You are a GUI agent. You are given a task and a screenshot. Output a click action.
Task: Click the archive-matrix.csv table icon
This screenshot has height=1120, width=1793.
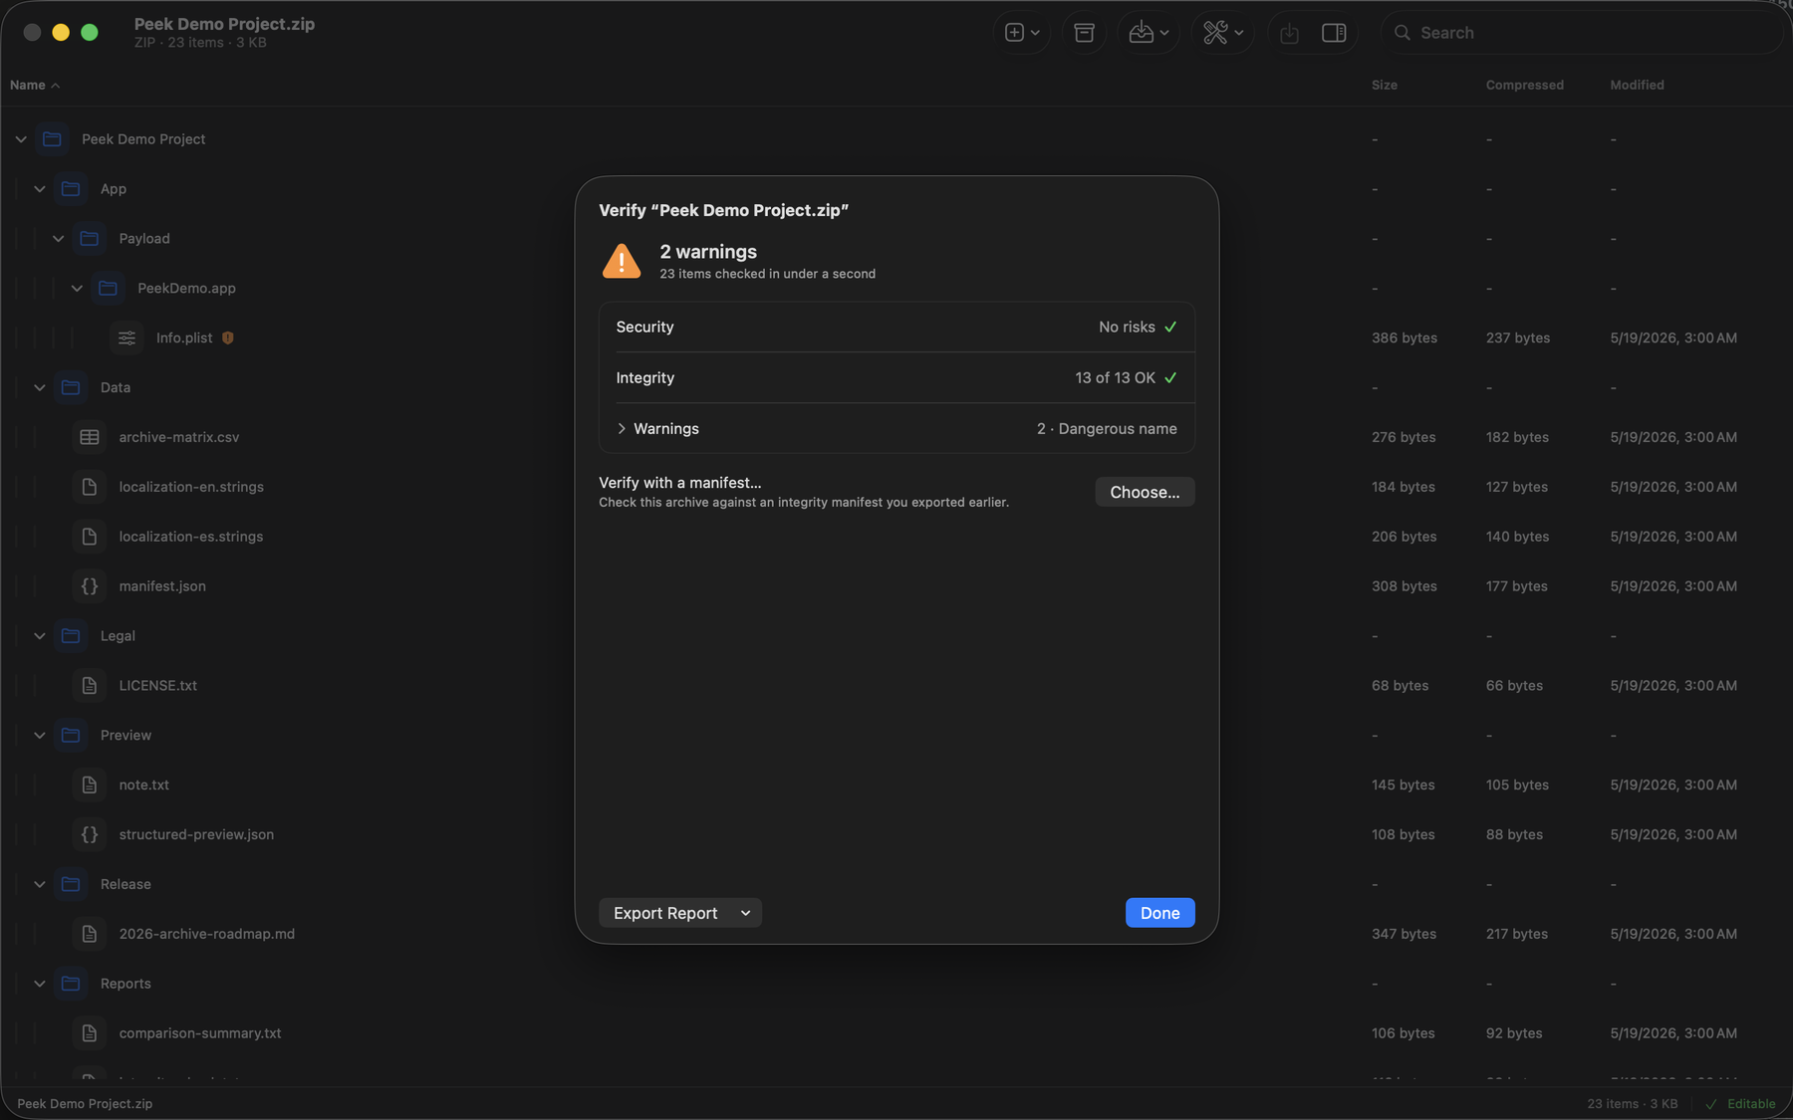click(90, 437)
